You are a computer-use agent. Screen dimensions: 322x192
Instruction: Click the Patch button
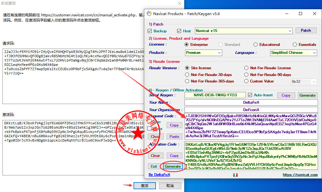306,30
